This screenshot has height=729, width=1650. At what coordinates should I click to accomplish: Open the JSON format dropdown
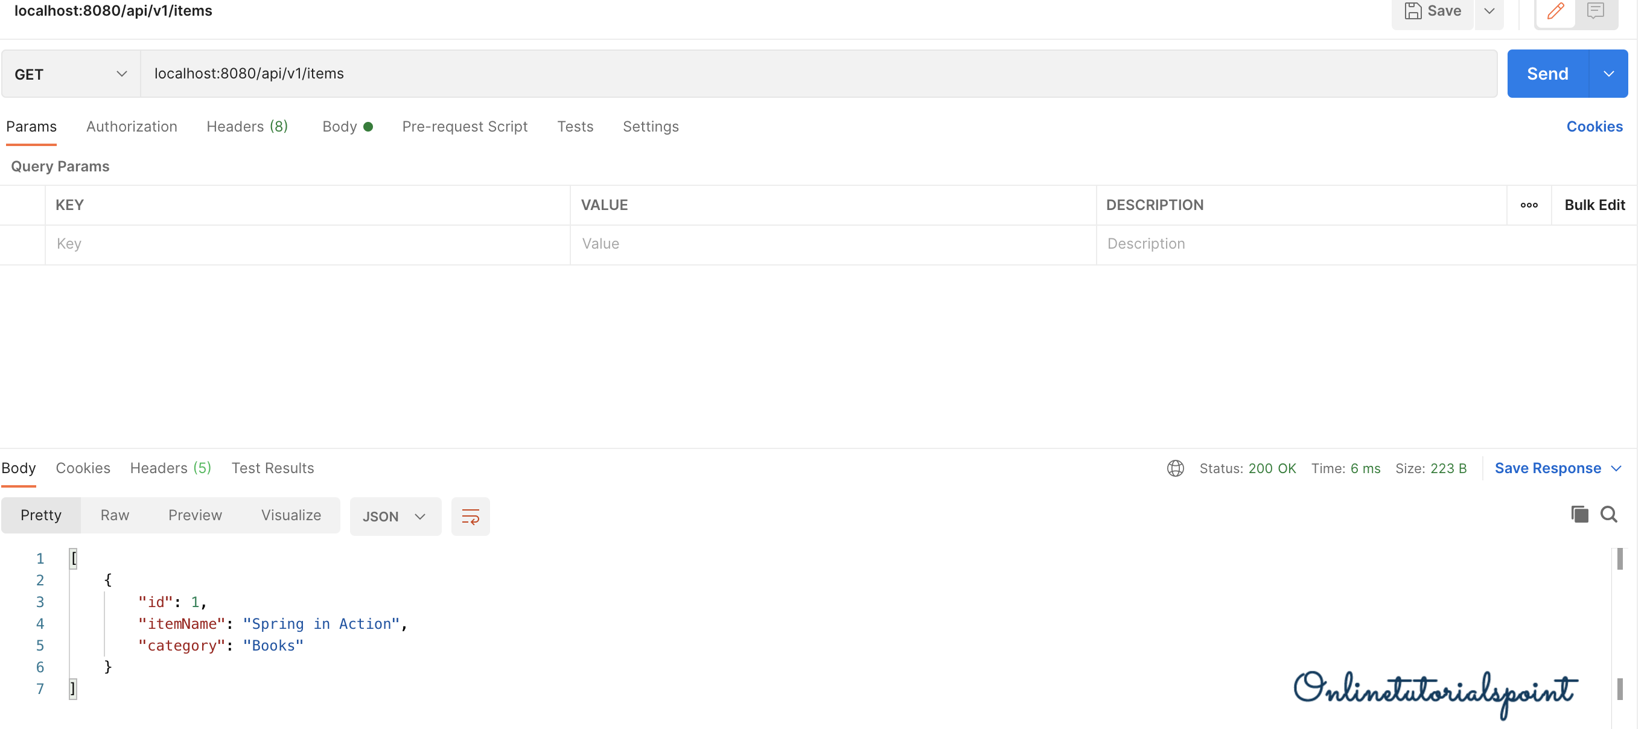click(395, 517)
